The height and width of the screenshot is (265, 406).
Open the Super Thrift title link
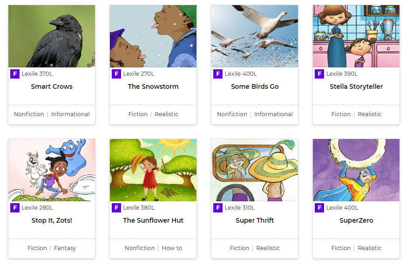(x=255, y=220)
